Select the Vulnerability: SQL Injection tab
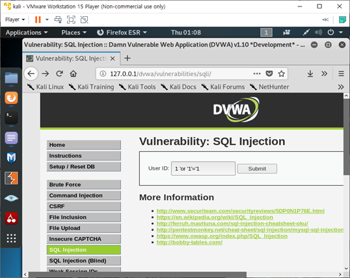The height and width of the screenshot is (278, 350). [x=72, y=58]
